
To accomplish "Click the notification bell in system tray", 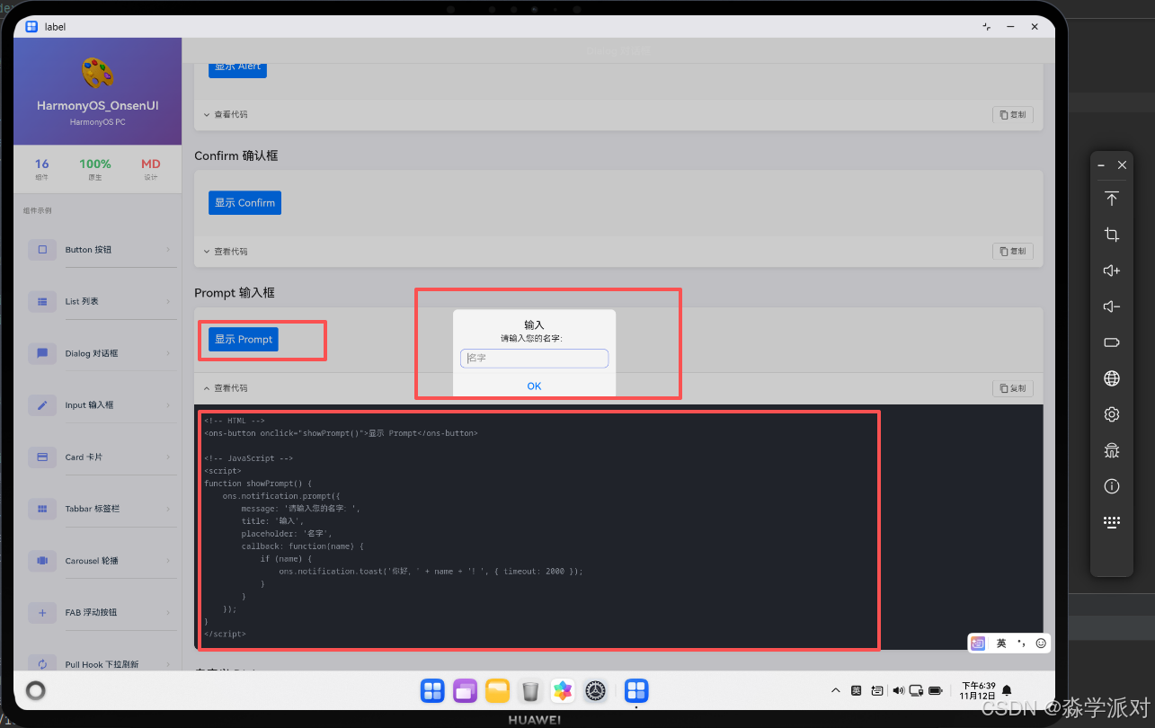I will [1007, 690].
